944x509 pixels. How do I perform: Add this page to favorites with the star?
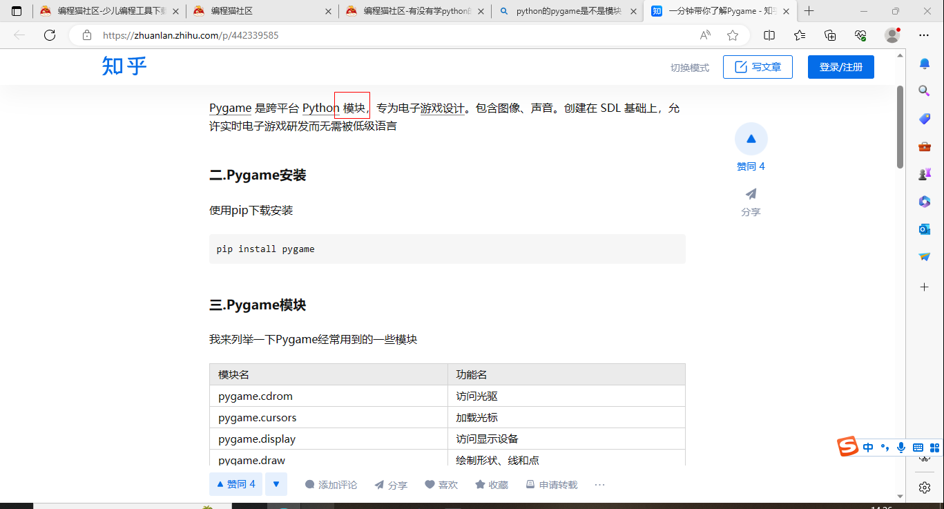pyautogui.click(x=733, y=35)
